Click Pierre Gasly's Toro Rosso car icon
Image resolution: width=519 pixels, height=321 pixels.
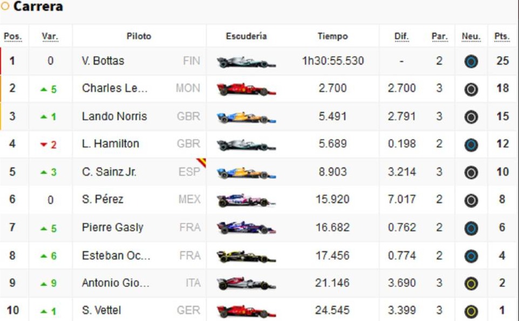pos(246,228)
